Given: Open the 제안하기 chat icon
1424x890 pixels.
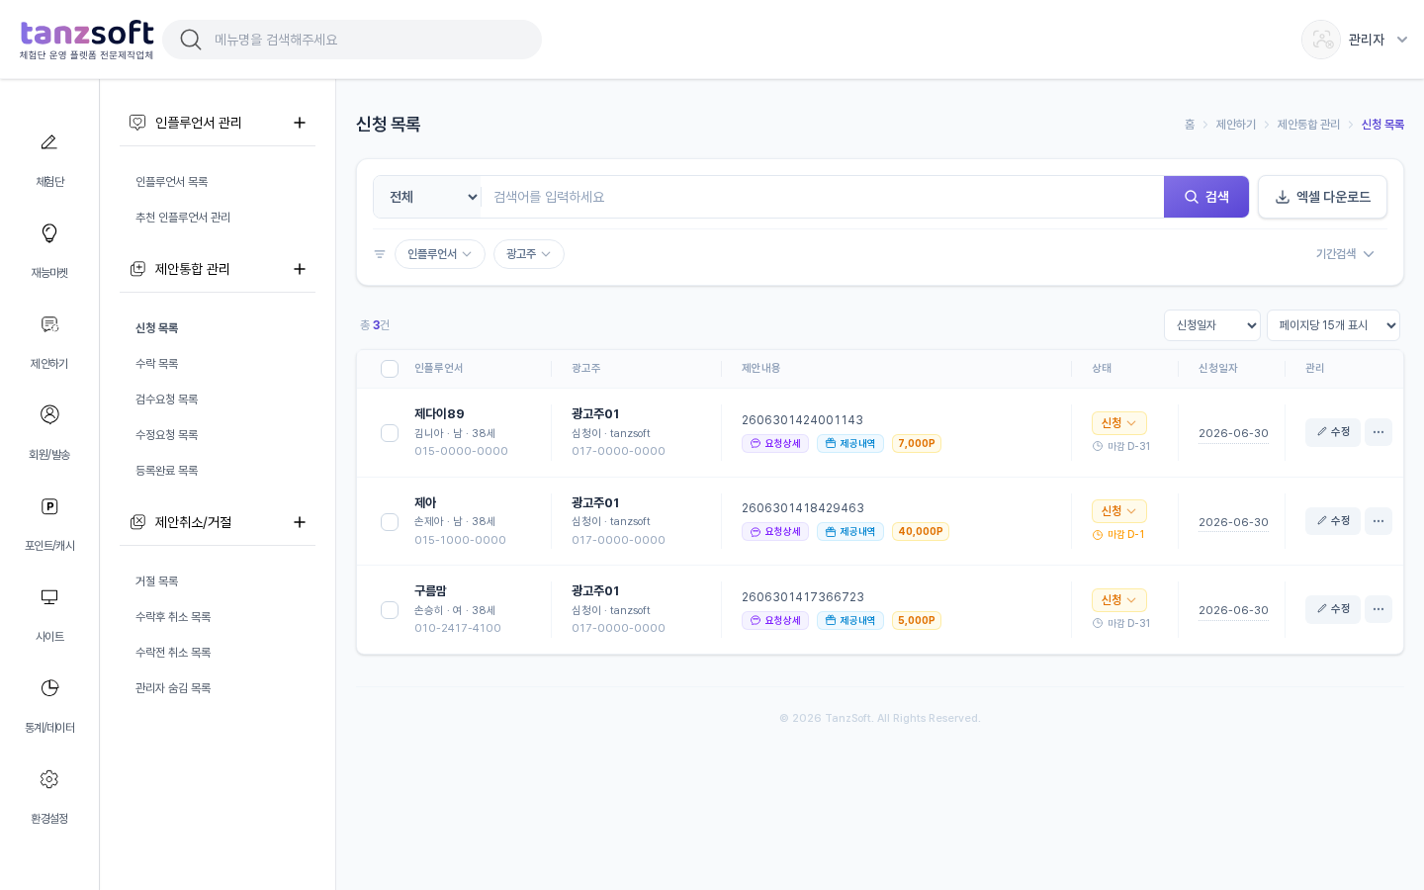Looking at the screenshot, I should point(49,324).
